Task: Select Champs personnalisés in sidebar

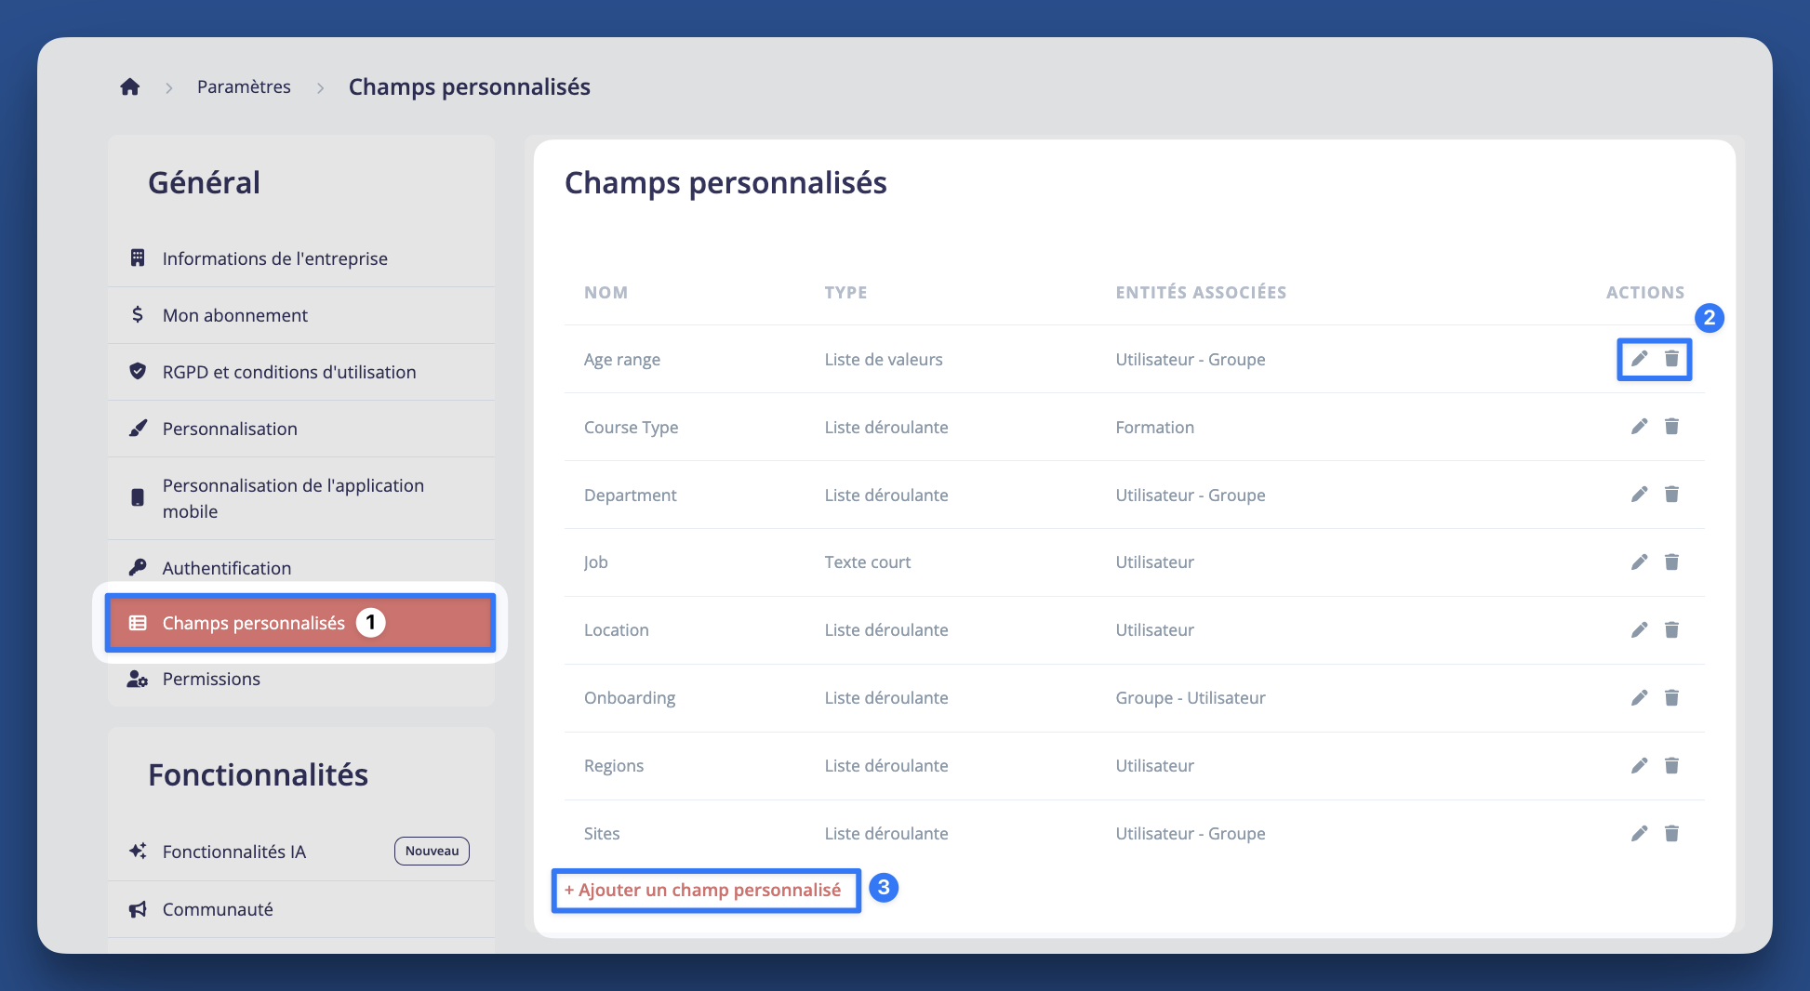Action: [x=300, y=623]
